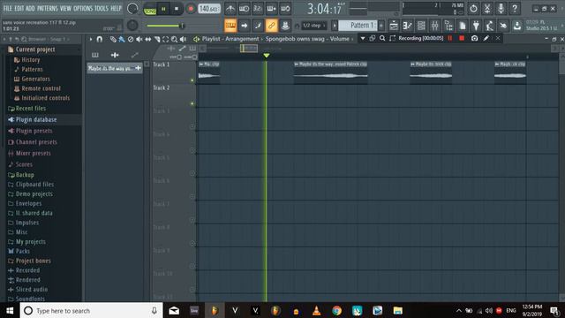Toggle Track 5 mute switch

192,173
